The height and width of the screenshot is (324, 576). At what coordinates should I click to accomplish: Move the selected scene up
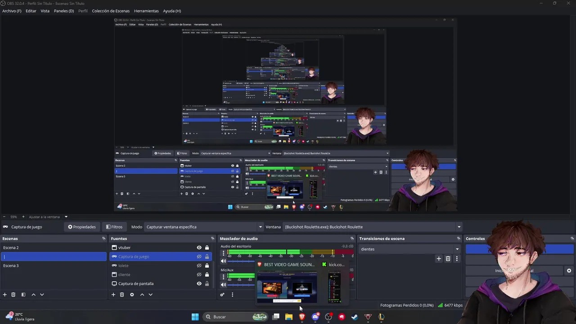click(x=33, y=295)
